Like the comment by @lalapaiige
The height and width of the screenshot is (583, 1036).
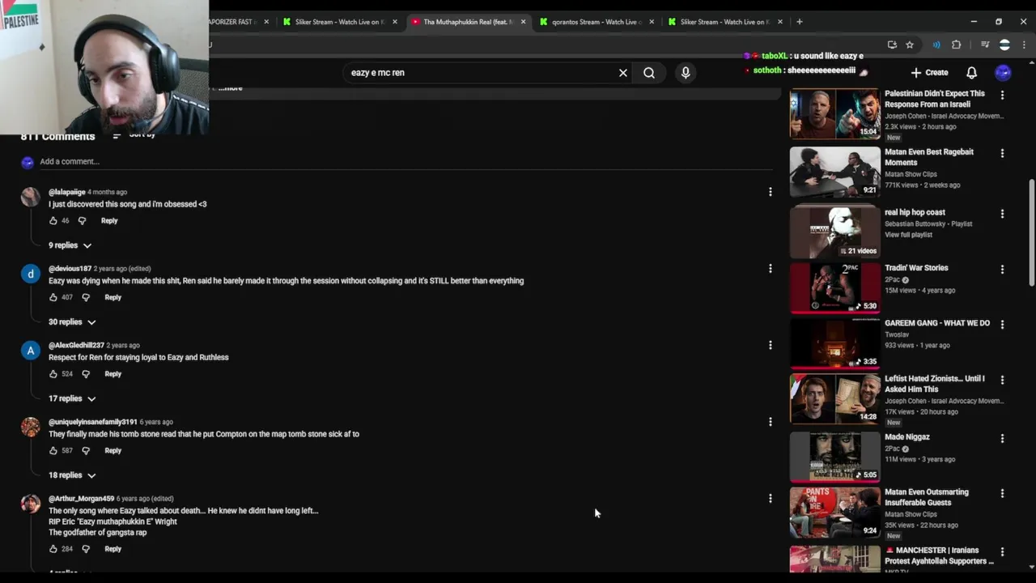tap(53, 220)
